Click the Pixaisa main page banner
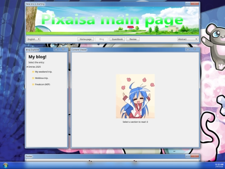The image size is (225, 169). tap(112, 21)
